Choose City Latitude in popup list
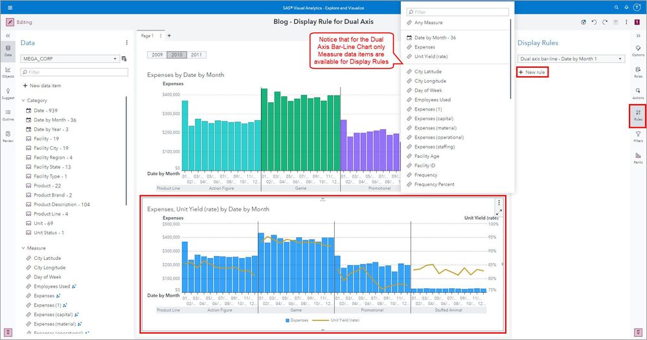The width and height of the screenshot is (647, 340). pos(424,72)
